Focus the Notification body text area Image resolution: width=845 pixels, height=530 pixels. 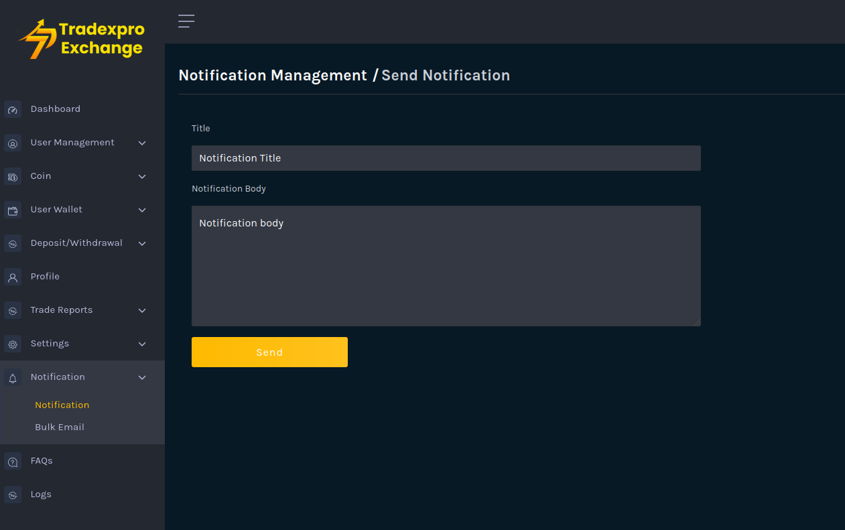click(x=446, y=265)
